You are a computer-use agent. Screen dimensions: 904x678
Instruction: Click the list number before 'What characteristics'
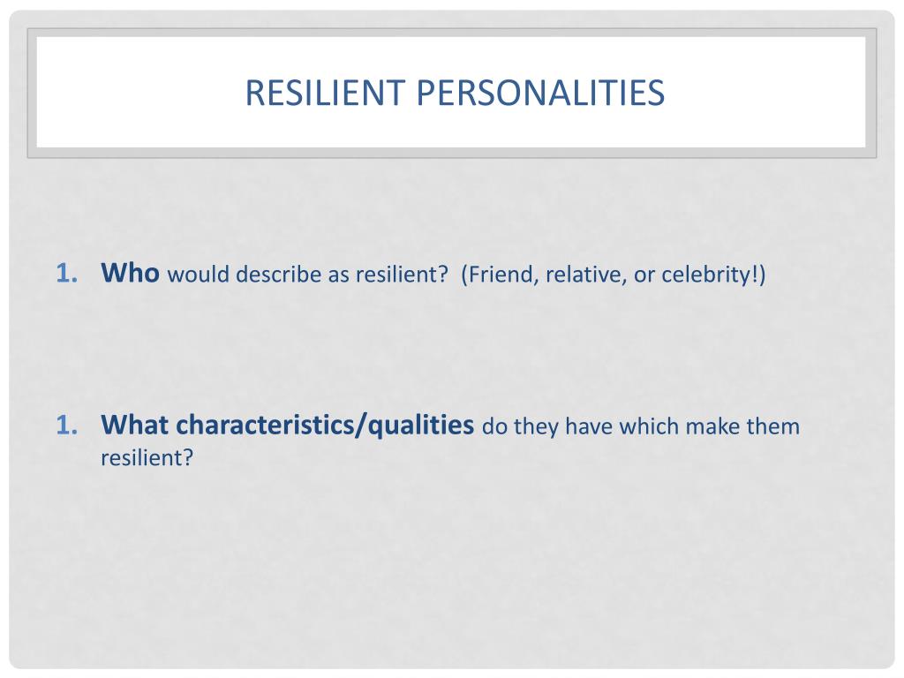[x=67, y=426]
